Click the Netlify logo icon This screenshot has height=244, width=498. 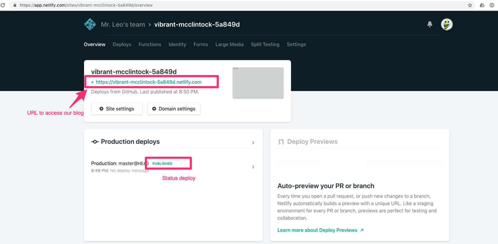click(90, 24)
